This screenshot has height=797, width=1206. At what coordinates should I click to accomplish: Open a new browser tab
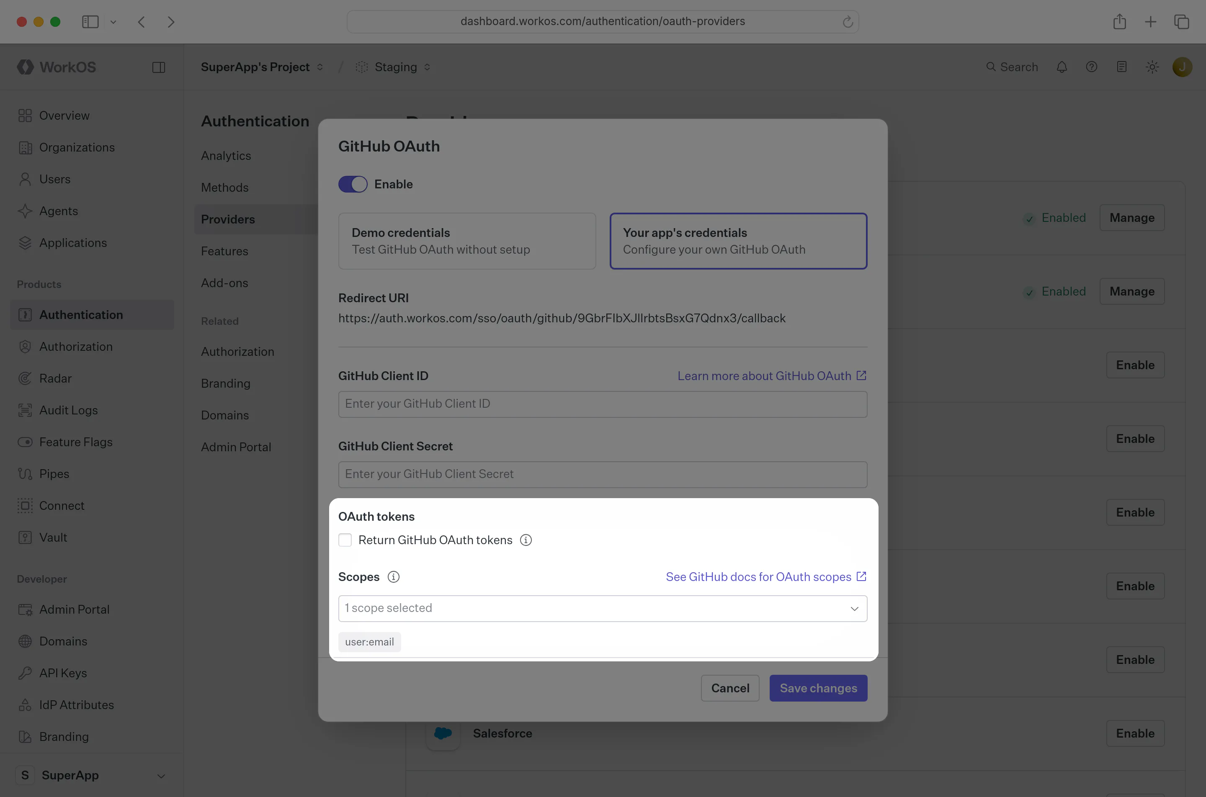pyautogui.click(x=1151, y=22)
